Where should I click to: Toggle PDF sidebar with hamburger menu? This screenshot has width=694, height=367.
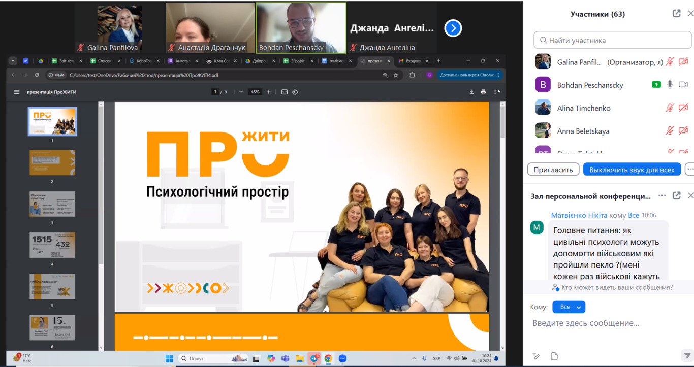pyautogui.click(x=17, y=92)
